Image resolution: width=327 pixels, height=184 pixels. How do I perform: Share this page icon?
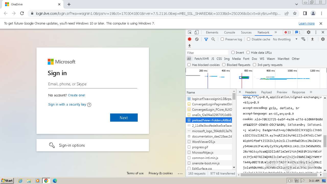[x=287, y=13]
